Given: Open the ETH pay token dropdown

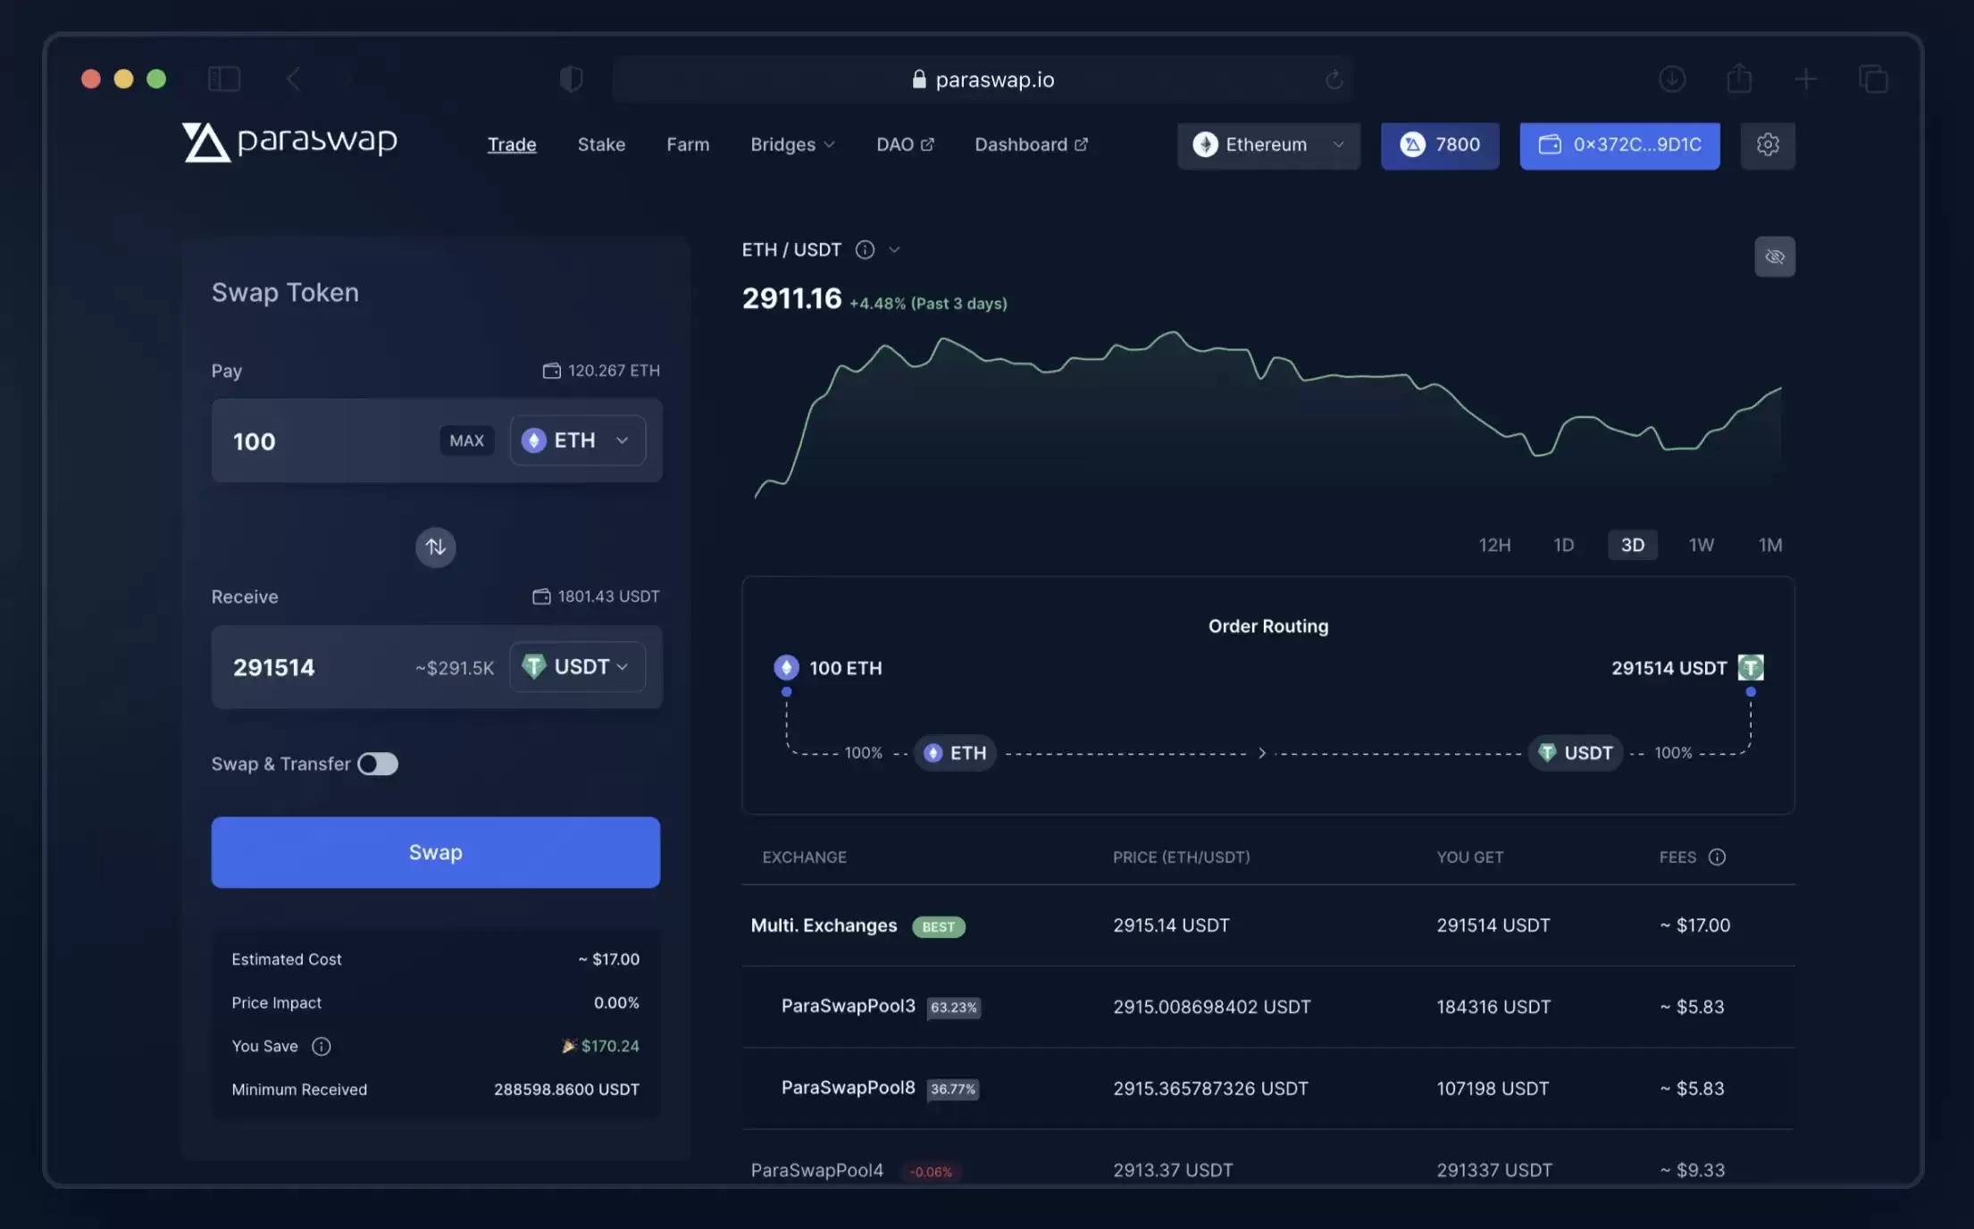Looking at the screenshot, I should tap(577, 440).
